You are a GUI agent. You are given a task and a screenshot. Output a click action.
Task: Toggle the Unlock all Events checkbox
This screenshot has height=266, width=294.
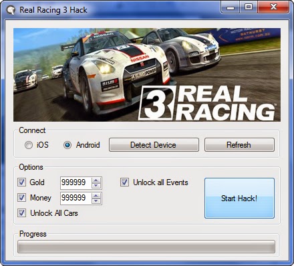pyautogui.click(x=124, y=182)
